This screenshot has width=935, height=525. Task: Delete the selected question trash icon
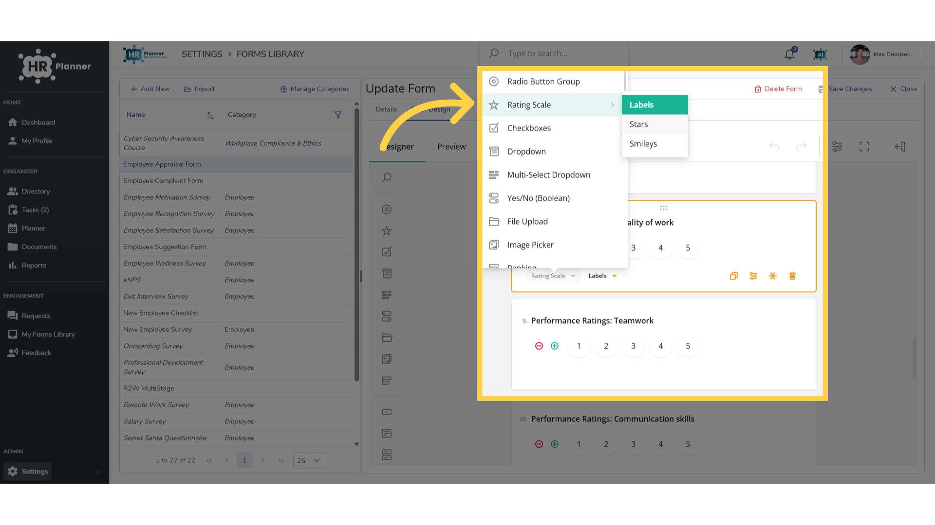792,276
